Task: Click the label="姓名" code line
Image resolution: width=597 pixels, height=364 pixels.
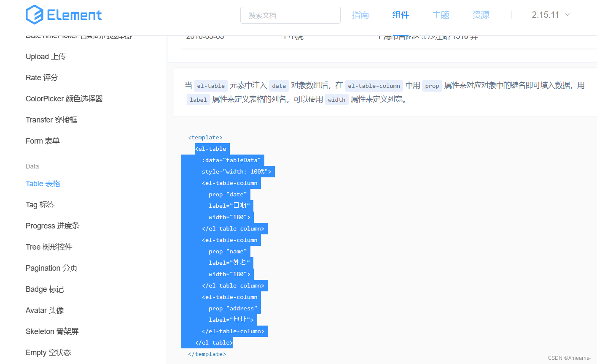Action: pyautogui.click(x=229, y=263)
